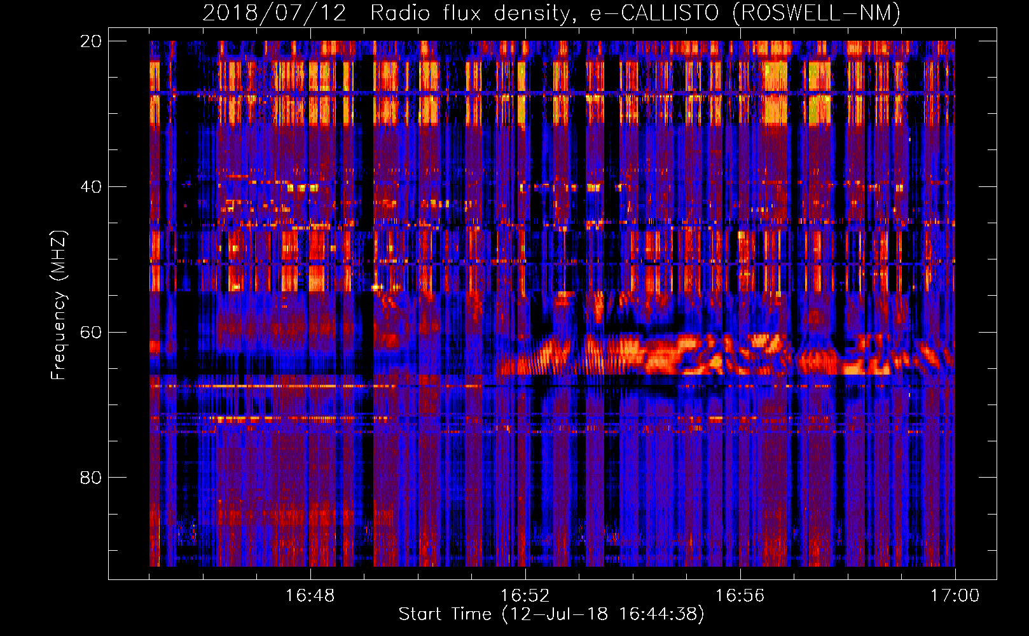Click the 80 frequency tick label
Image resolution: width=1029 pixels, height=636 pixels.
(90, 477)
